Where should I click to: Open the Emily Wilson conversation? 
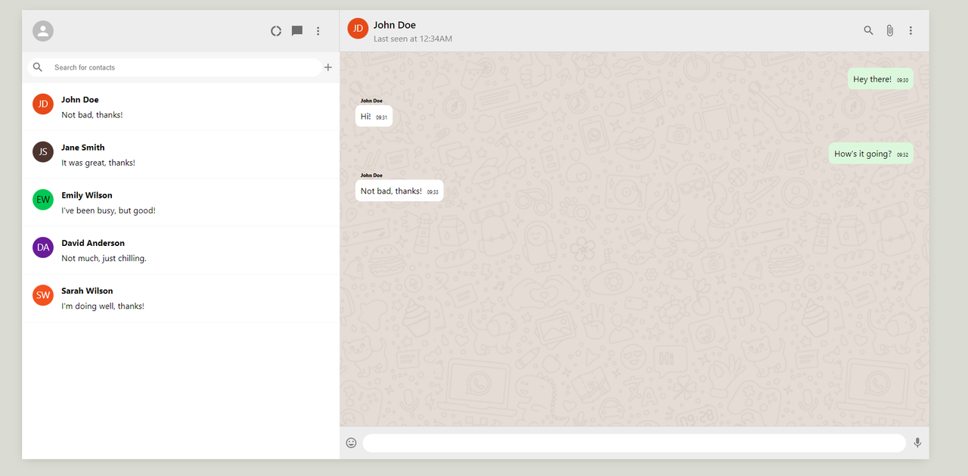[181, 202]
